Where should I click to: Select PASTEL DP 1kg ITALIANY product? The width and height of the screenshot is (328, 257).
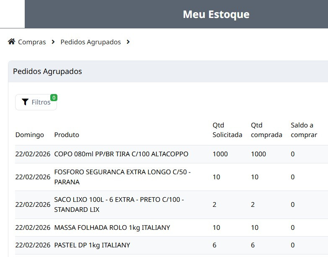92,245
